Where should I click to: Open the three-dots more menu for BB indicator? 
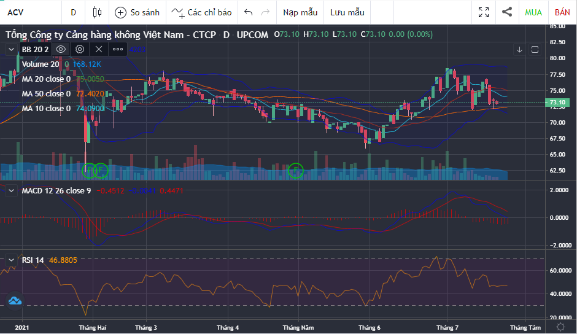pyautogui.click(x=117, y=49)
